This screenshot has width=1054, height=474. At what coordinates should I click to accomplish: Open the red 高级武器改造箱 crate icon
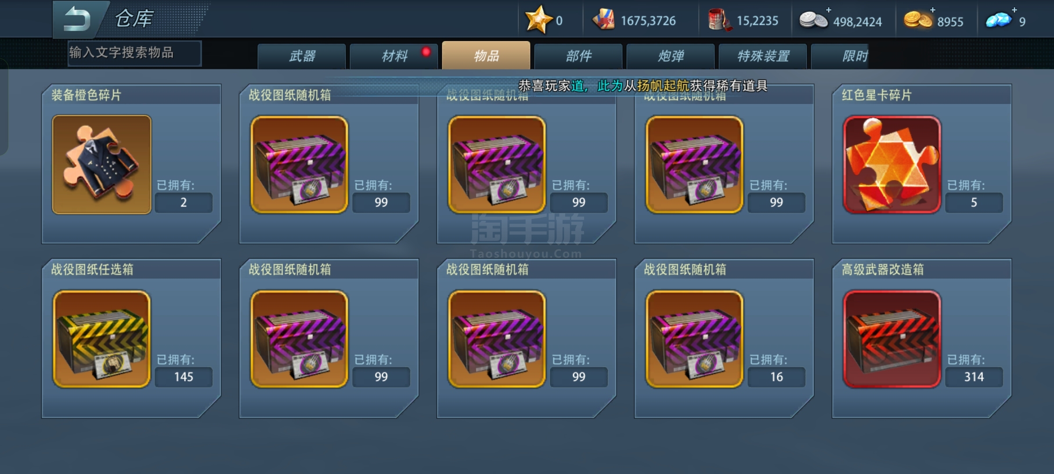pos(892,339)
